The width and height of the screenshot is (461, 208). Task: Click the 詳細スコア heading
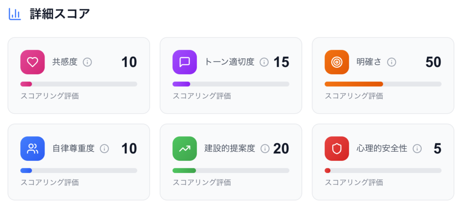point(60,14)
